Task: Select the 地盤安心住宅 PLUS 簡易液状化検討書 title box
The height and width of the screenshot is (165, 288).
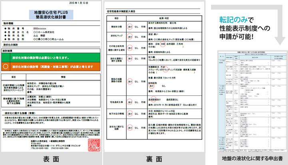Action: (51, 15)
